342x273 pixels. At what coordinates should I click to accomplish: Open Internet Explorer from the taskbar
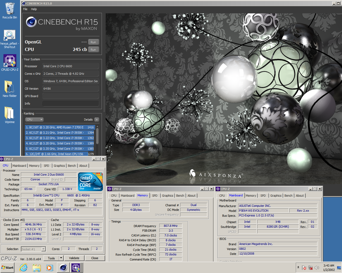click(24, 268)
